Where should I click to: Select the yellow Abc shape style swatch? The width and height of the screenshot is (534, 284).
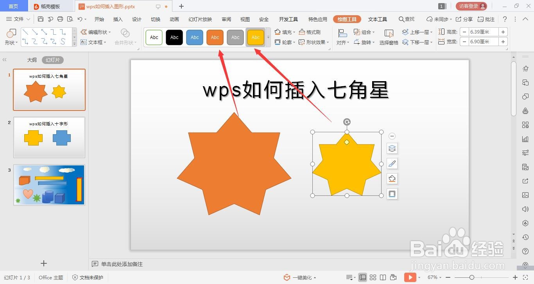point(255,37)
